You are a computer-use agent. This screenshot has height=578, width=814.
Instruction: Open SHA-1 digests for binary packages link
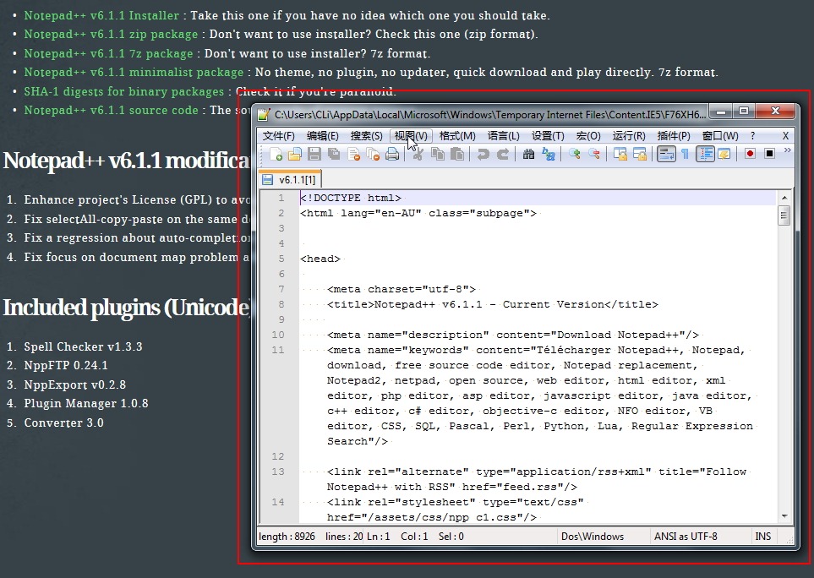[x=124, y=91]
